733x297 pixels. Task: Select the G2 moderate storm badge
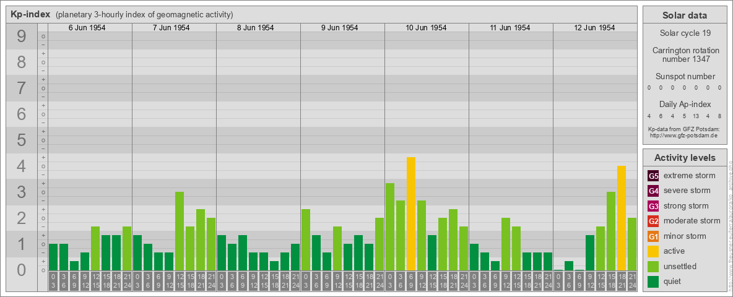(653, 221)
